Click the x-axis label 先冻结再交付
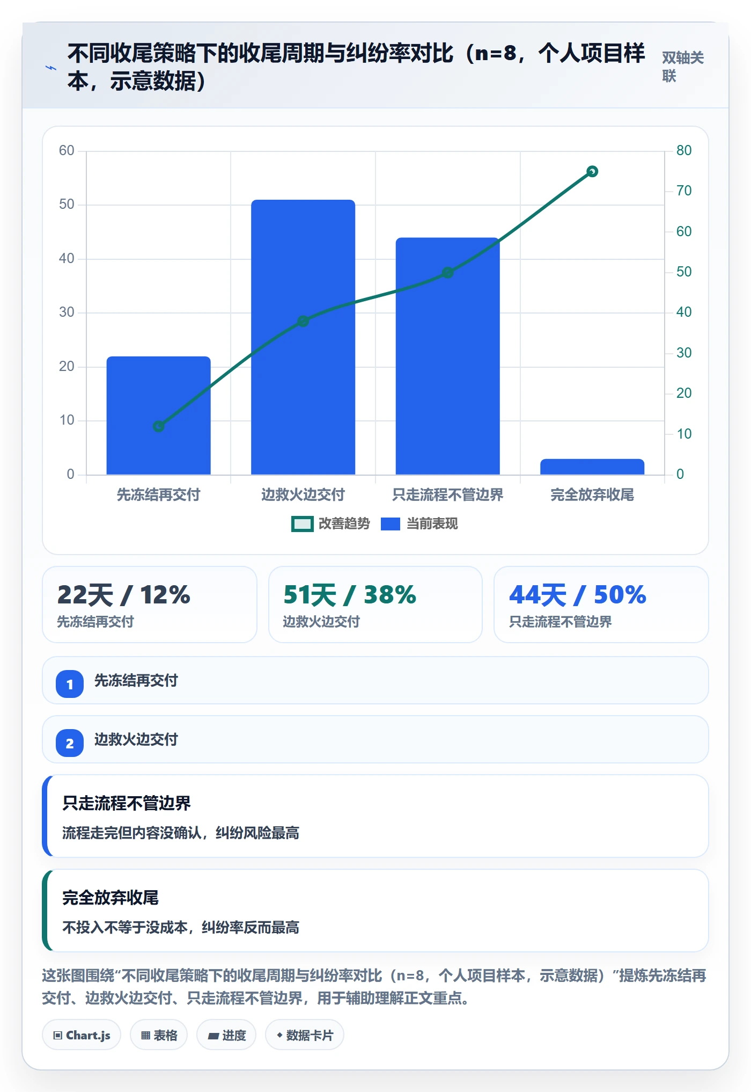 pos(159,494)
